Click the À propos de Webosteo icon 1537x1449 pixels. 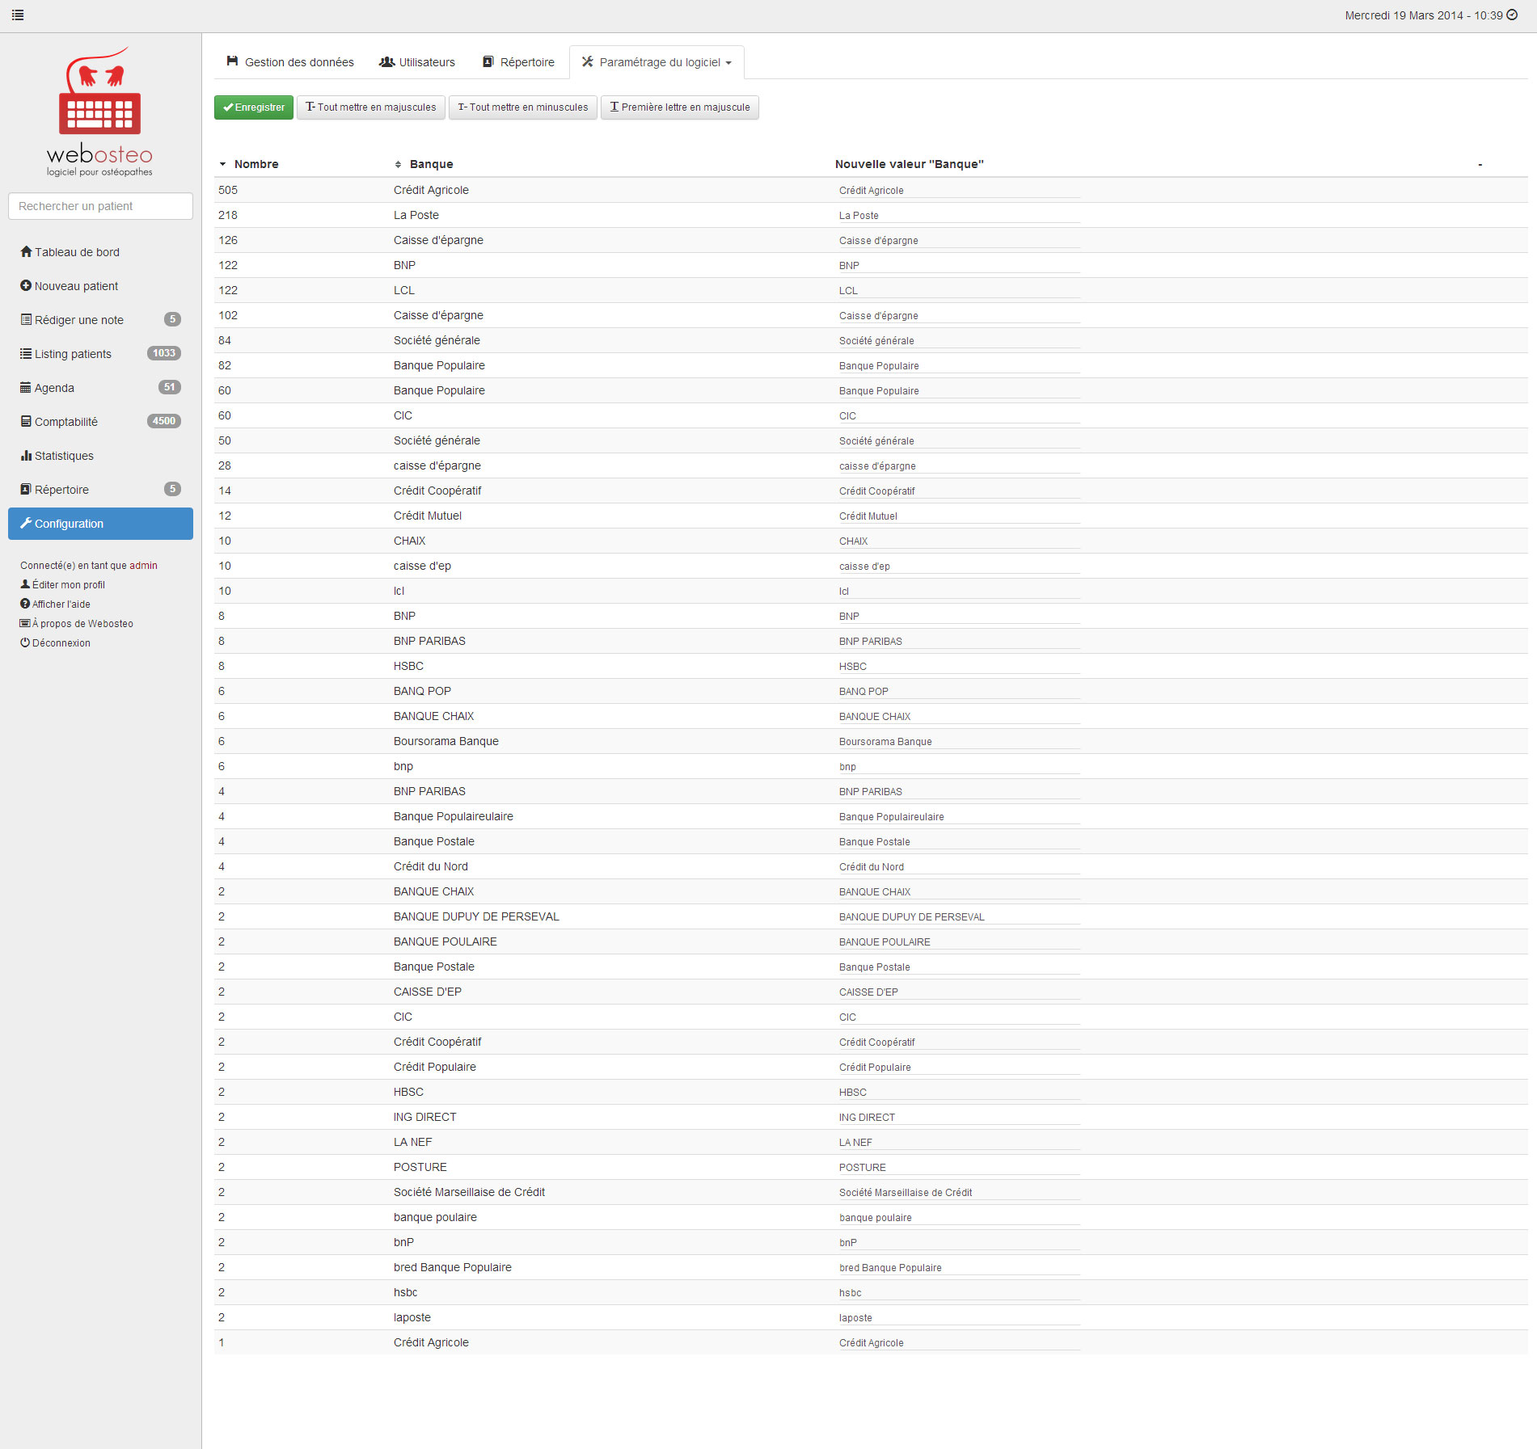coord(25,623)
